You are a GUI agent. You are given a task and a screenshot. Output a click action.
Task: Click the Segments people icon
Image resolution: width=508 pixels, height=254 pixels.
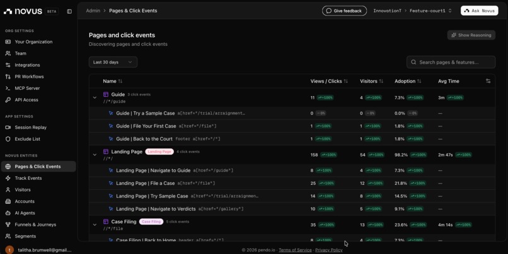(8, 236)
